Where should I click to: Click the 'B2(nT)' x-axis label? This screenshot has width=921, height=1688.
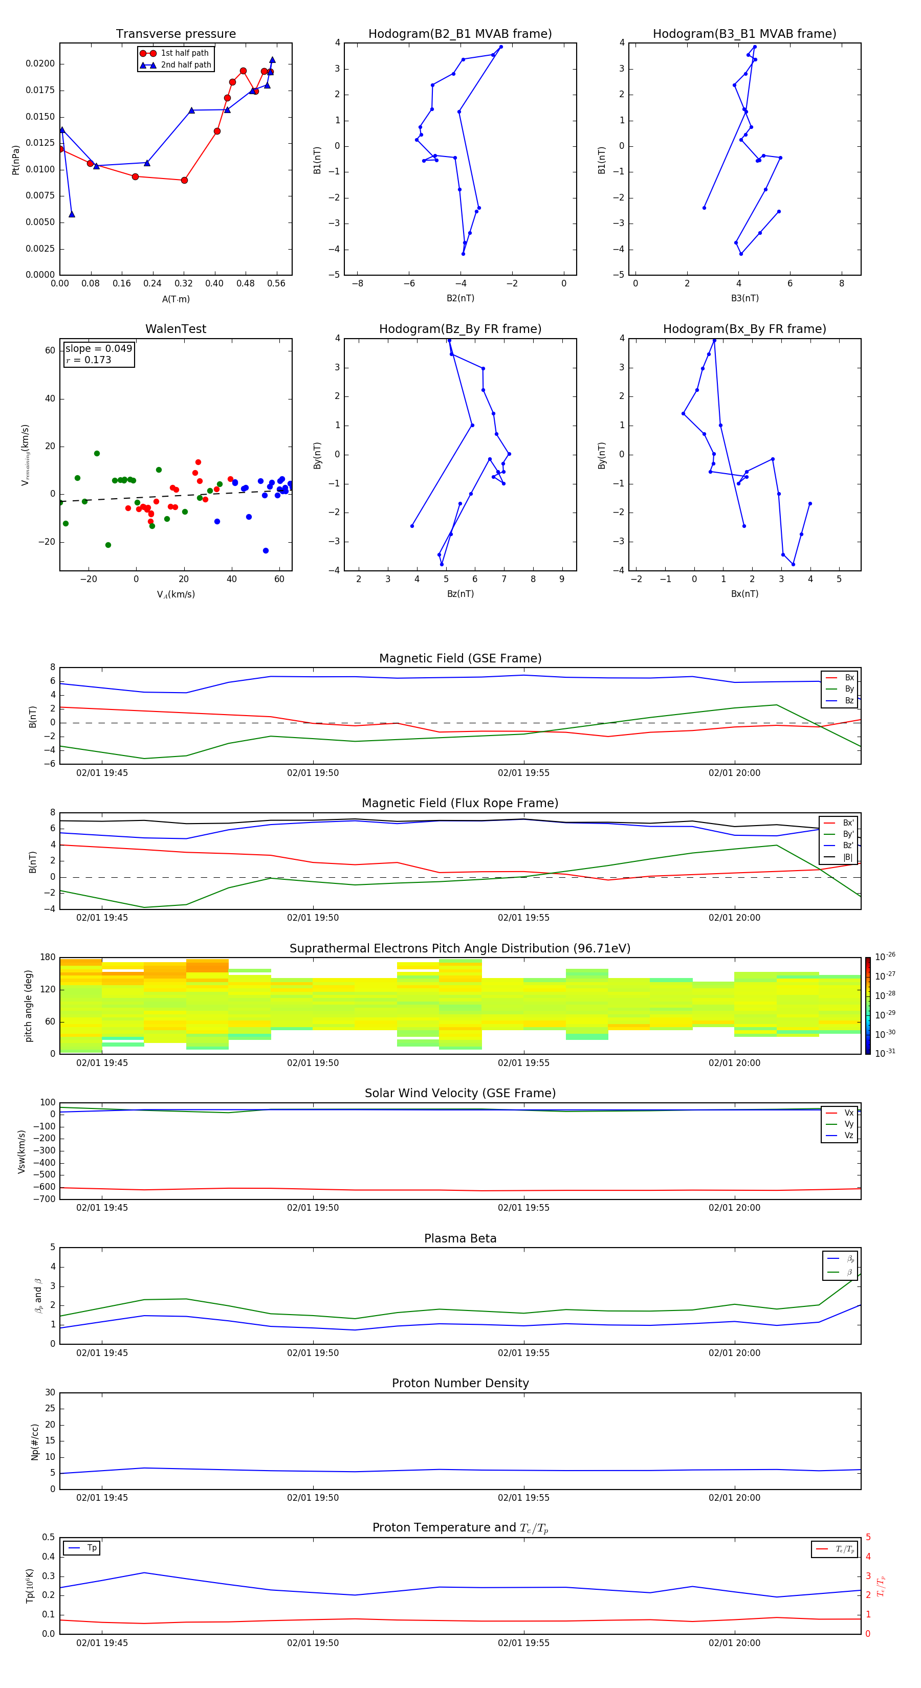click(460, 298)
